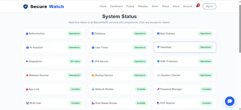Click the Password Manager key icon

[x=158, y=89]
